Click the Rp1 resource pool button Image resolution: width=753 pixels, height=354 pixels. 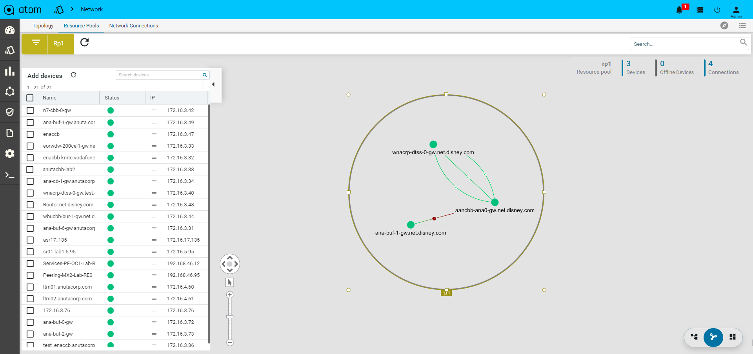(59, 43)
